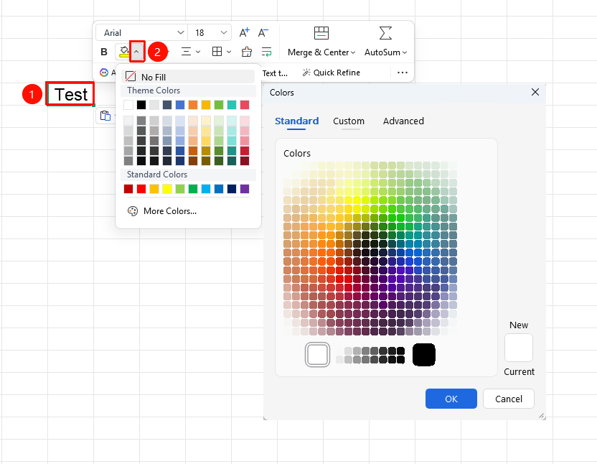Pick the large black swatch in Colors dialog
The width and height of the screenshot is (597, 464).
point(424,355)
